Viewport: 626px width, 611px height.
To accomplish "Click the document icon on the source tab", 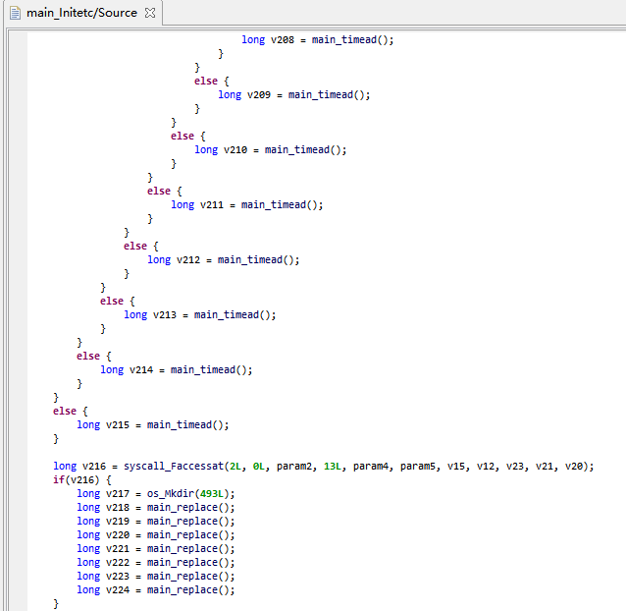I will (16, 14).
